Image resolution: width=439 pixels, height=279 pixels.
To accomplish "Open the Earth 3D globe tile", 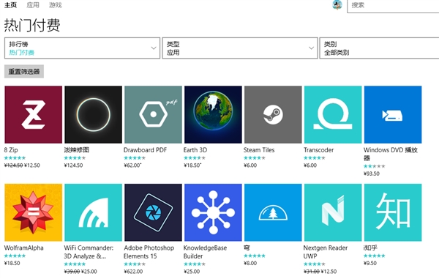I will pos(213,114).
